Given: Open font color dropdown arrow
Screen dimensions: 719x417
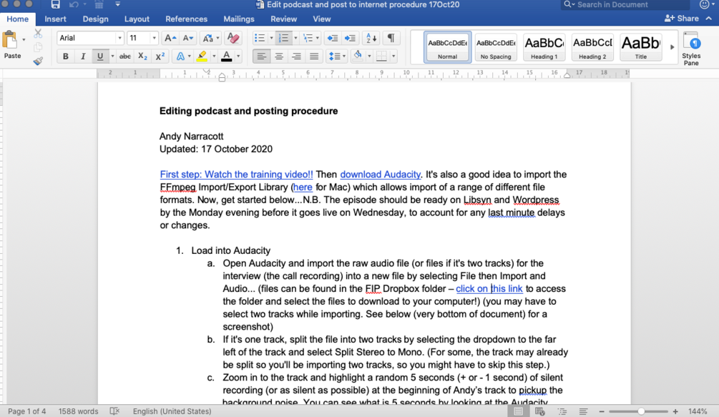Looking at the screenshot, I should click(238, 57).
